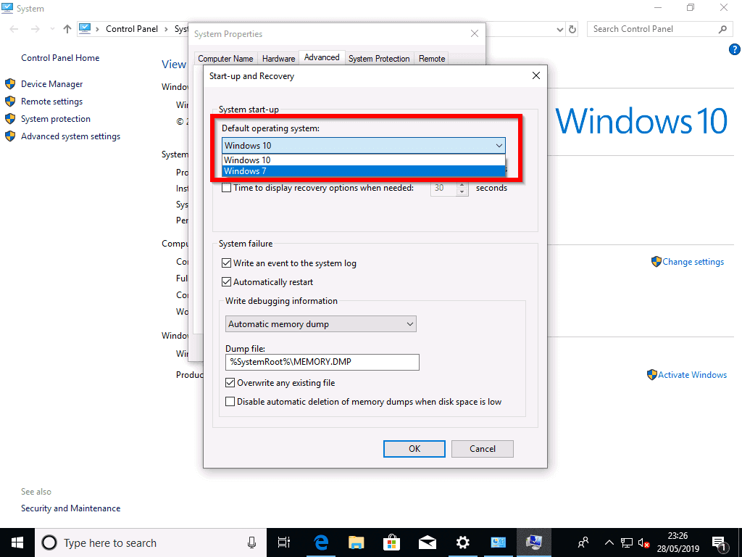Click the search magnifier in Control Panel
Image resolution: width=742 pixels, height=557 pixels.
point(722,29)
